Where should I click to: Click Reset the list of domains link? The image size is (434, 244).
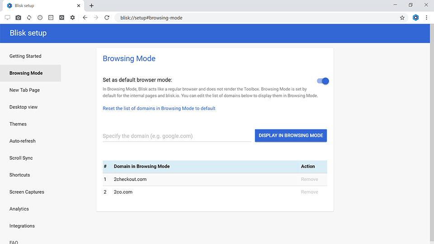point(159,108)
